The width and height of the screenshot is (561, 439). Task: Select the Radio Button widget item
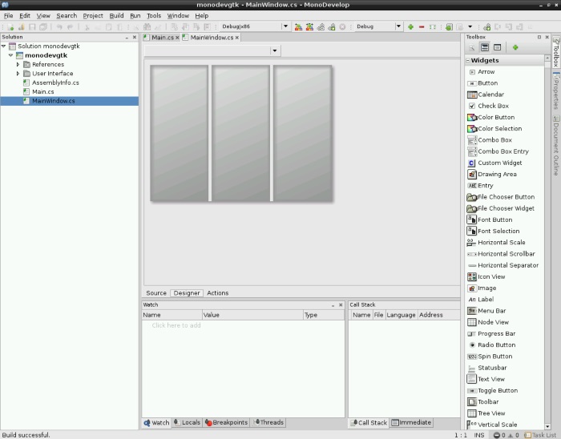click(496, 344)
